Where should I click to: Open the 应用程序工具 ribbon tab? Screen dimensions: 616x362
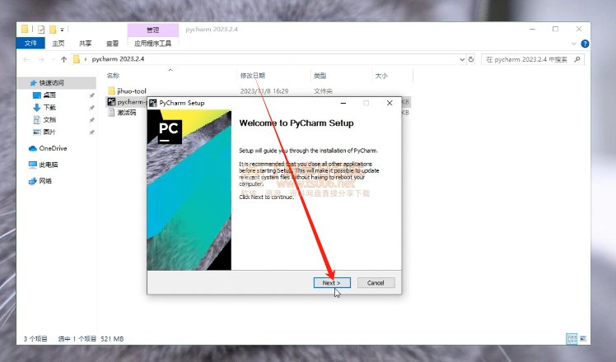point(153,43)
